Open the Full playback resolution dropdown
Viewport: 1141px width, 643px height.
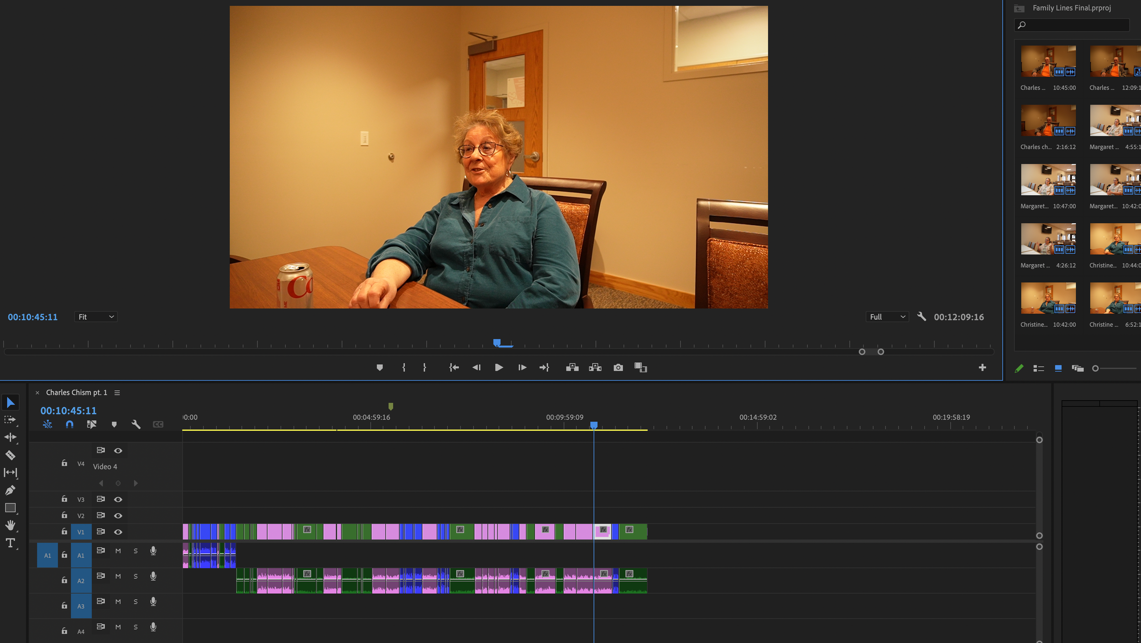tap(887, 317)
